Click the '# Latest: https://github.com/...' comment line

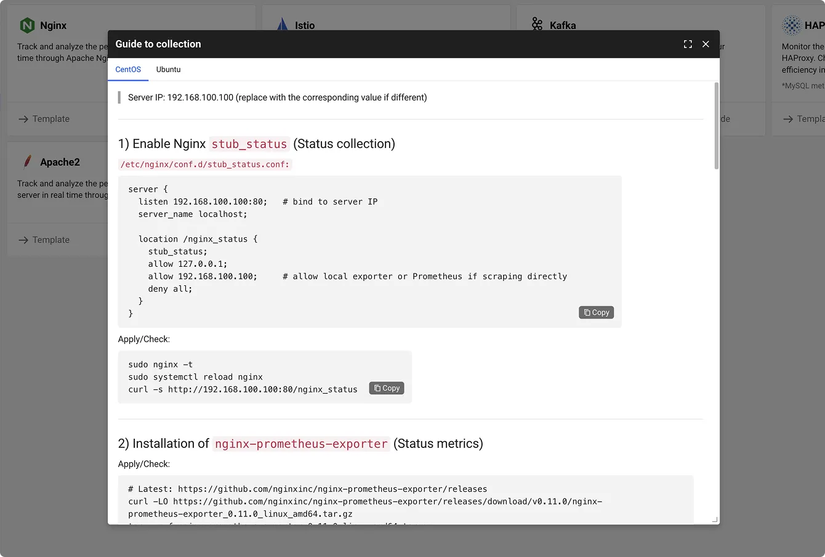click(x=308, y=489)
